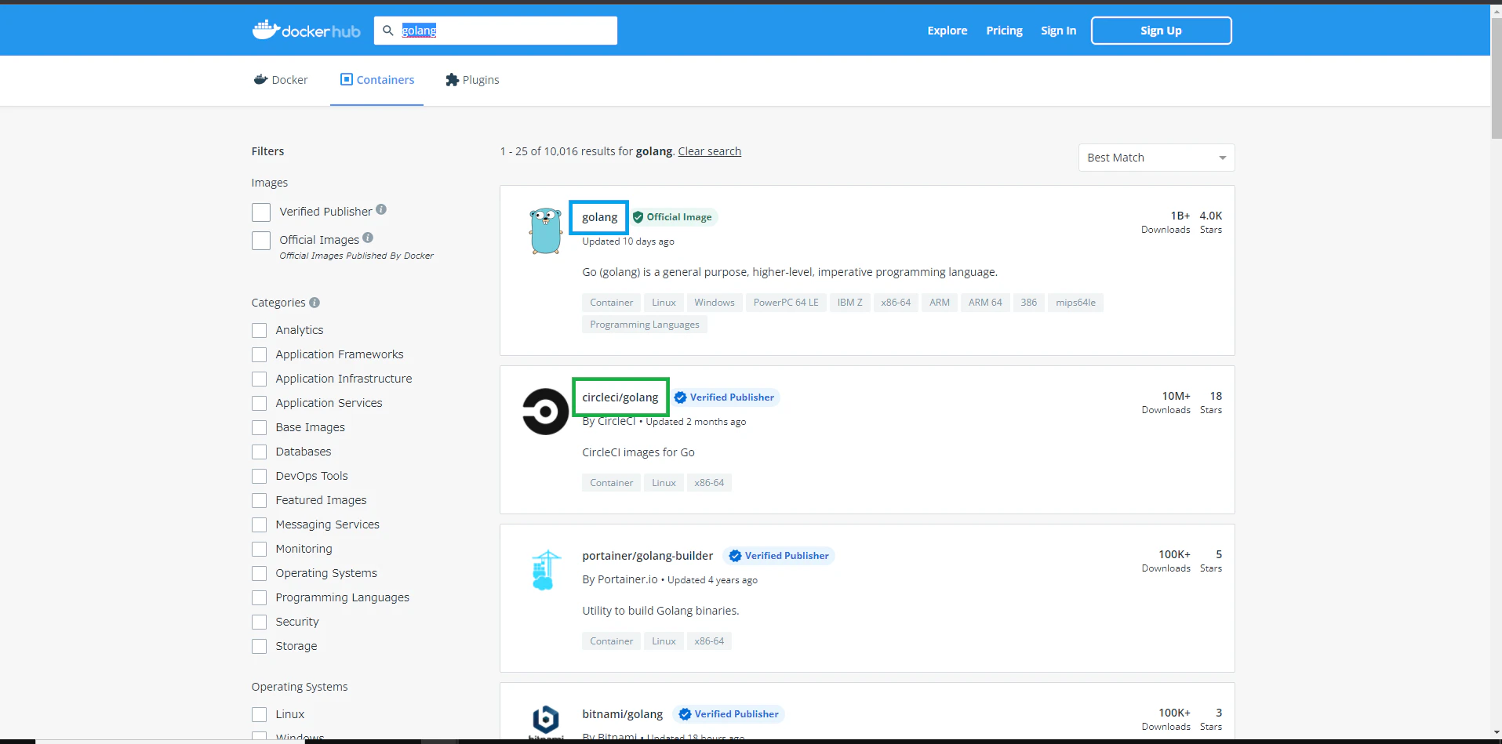Open the portainer/golang-builder result
The height and width of the screenshot is (744, 1502).
point(648,556)
